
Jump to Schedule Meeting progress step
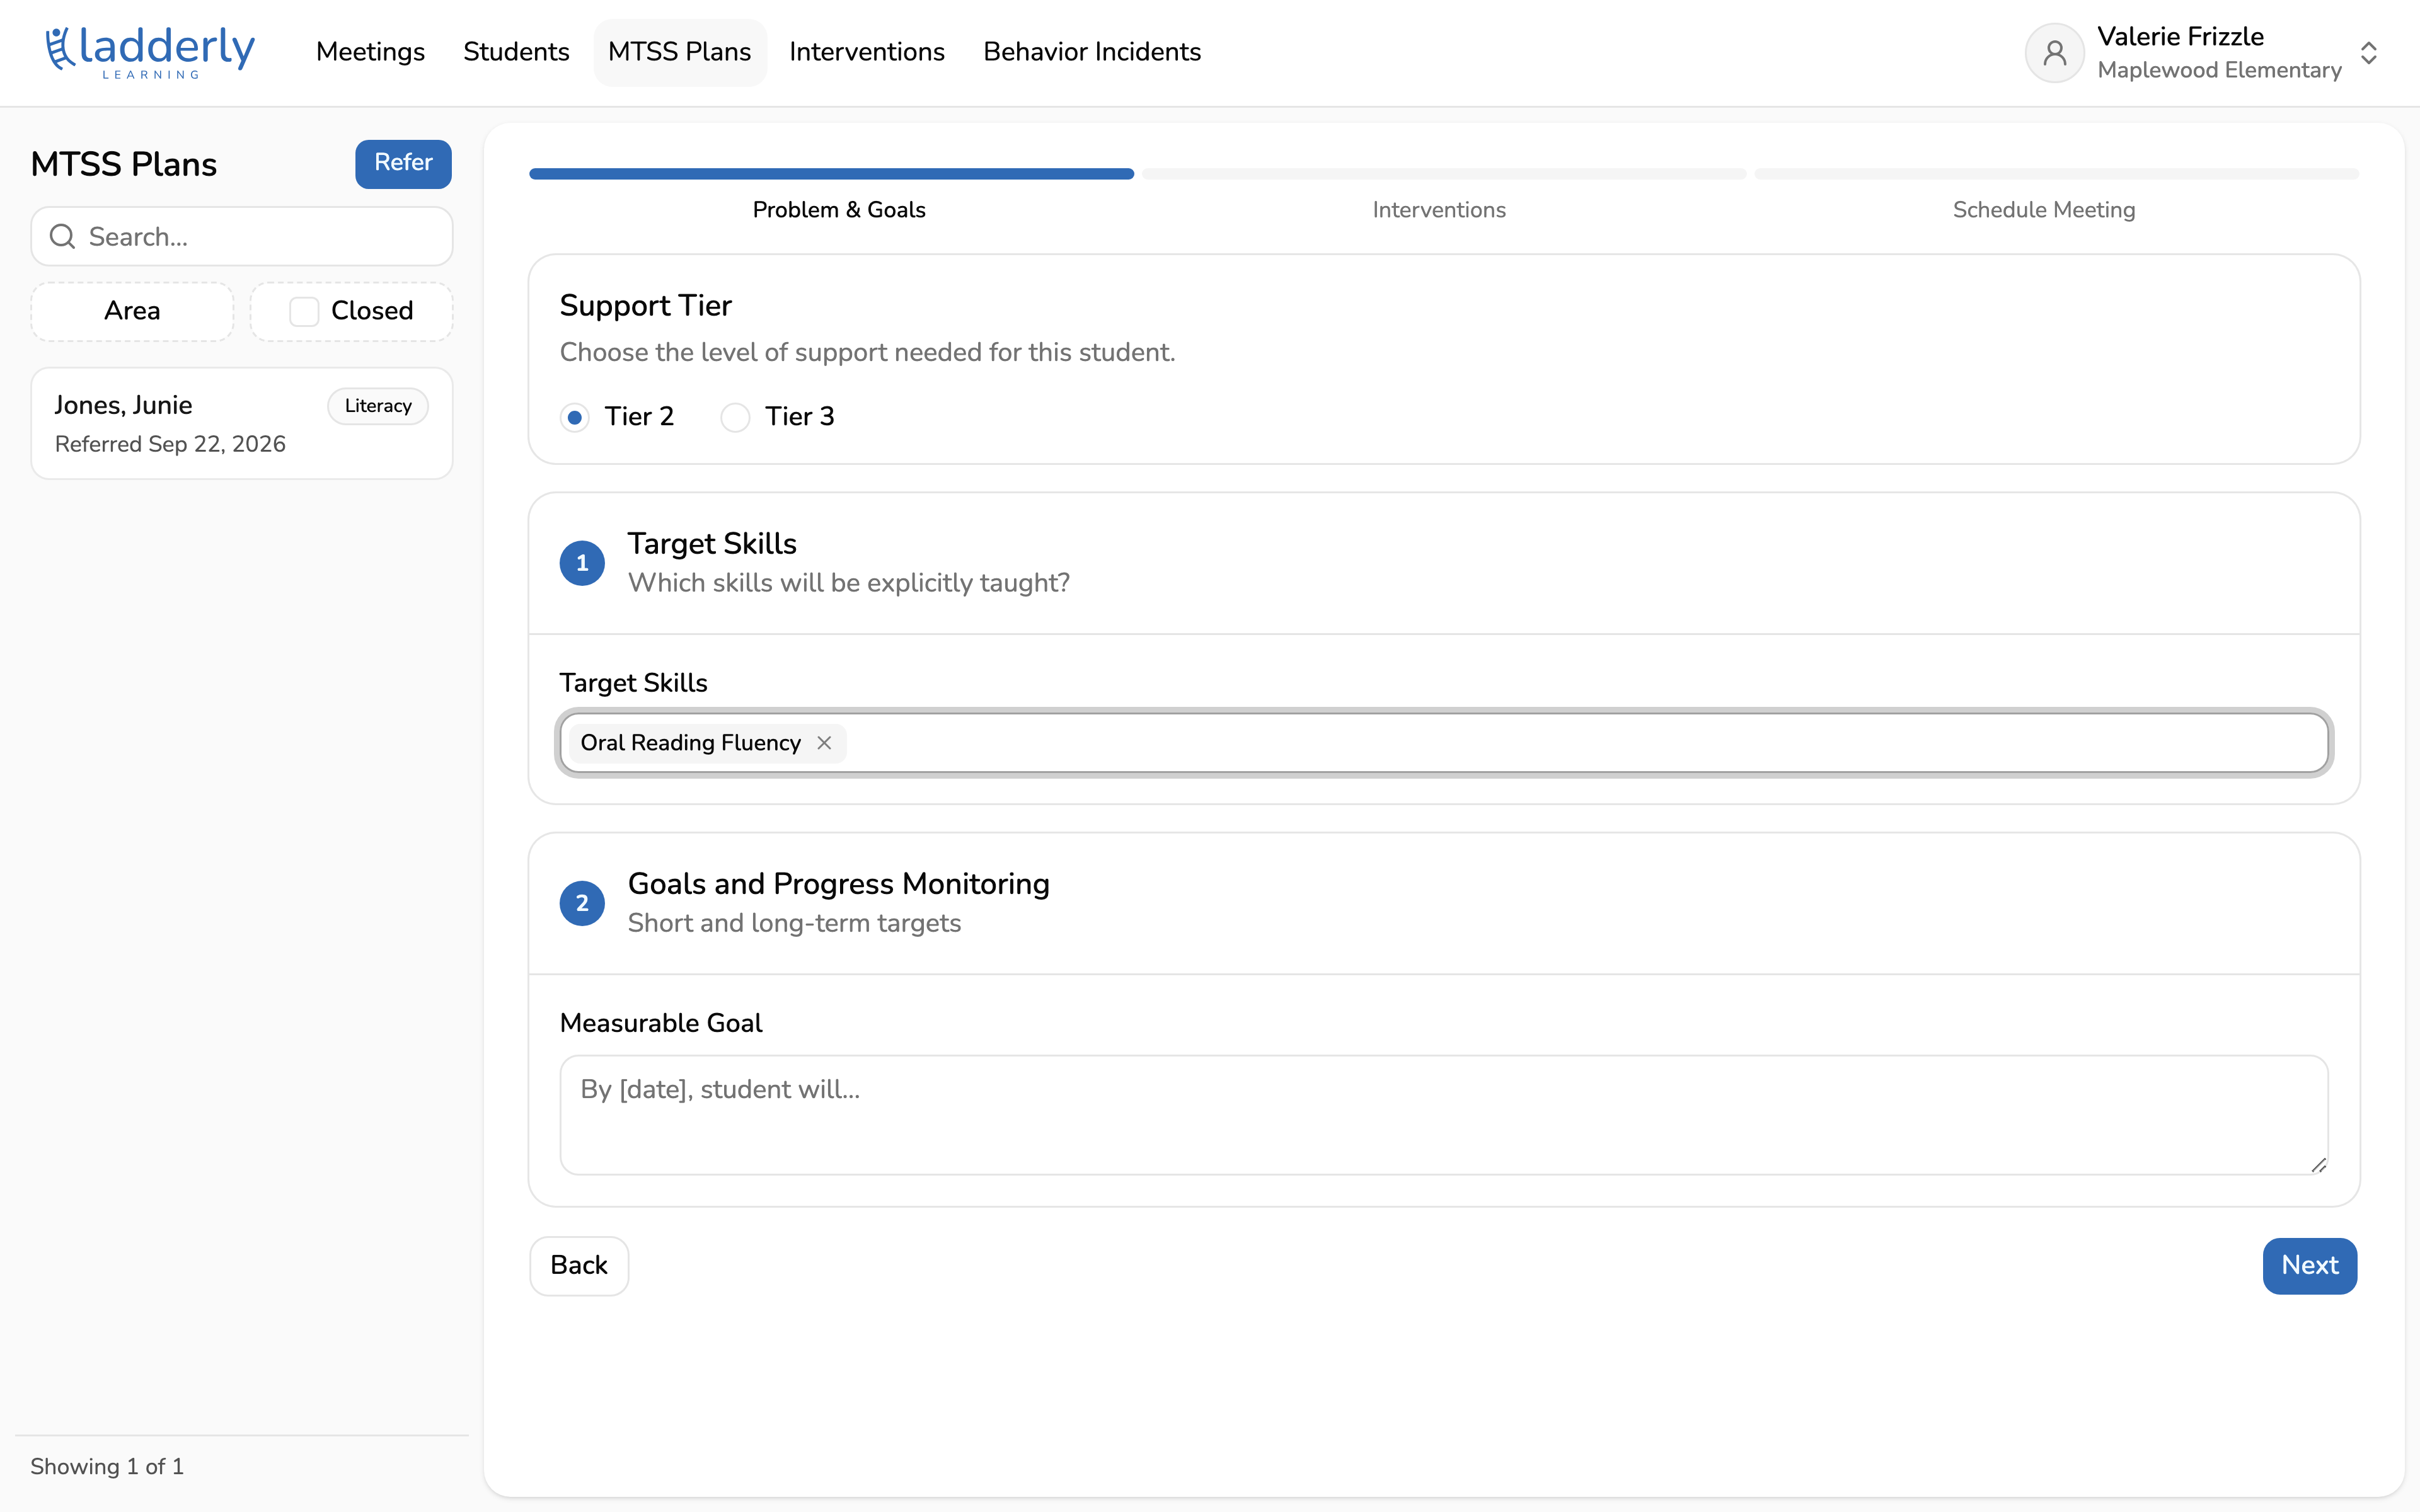(2043, 210)
